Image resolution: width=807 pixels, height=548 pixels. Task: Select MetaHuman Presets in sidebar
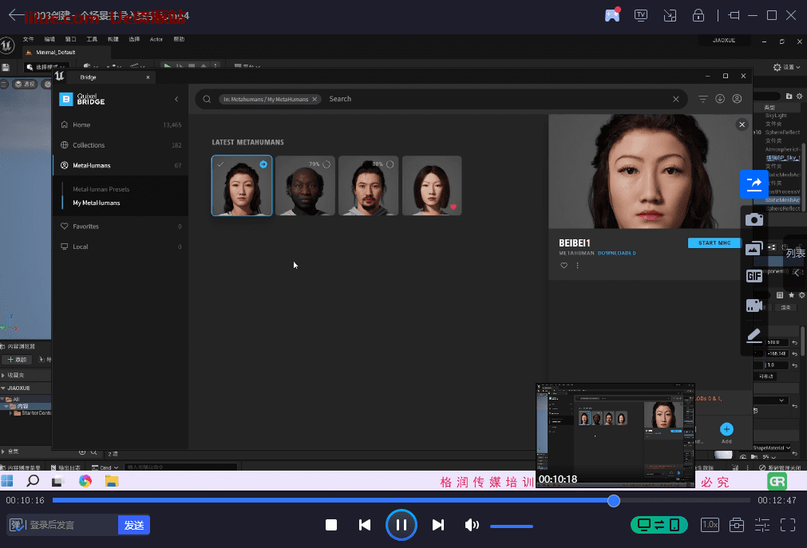tap(101, 189)
